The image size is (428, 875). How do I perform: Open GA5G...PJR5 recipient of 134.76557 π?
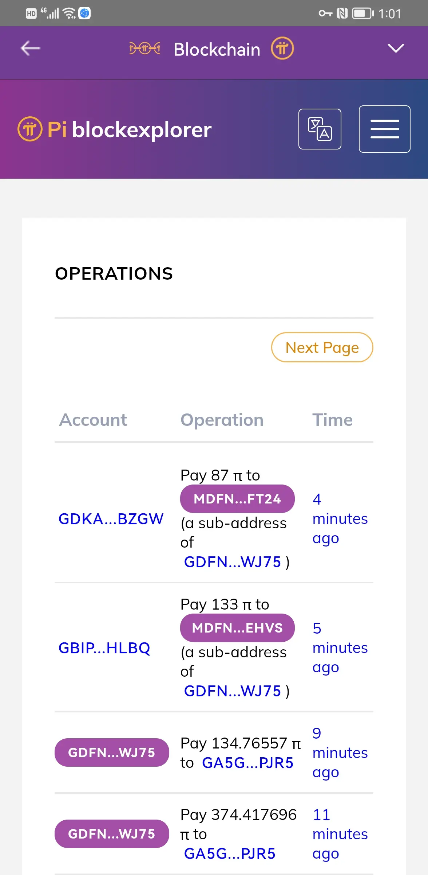[247, 763]
